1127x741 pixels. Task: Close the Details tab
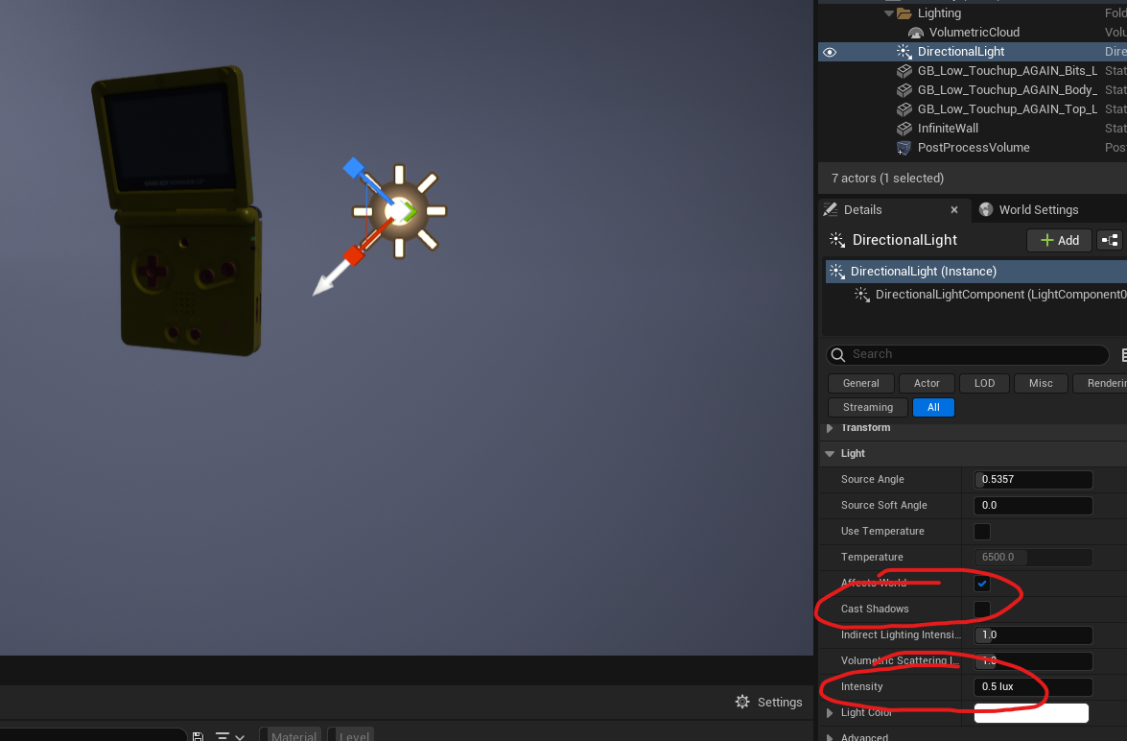(953, 210)
